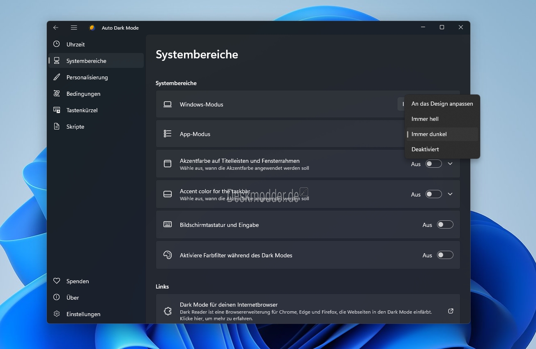This screenshot has width=536, height=349.
Task: Click the 'Systembereiche' page heading
Action: pyautogui.click(x=197, y=54)
